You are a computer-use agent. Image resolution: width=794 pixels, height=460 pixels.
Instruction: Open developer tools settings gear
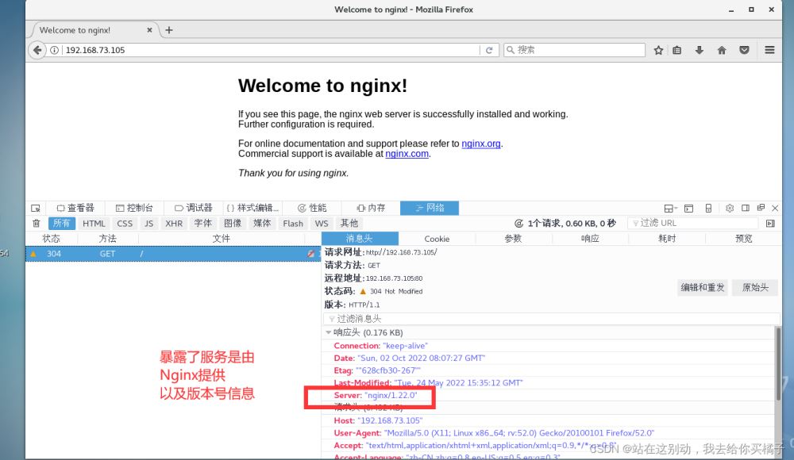click(730, 208)
